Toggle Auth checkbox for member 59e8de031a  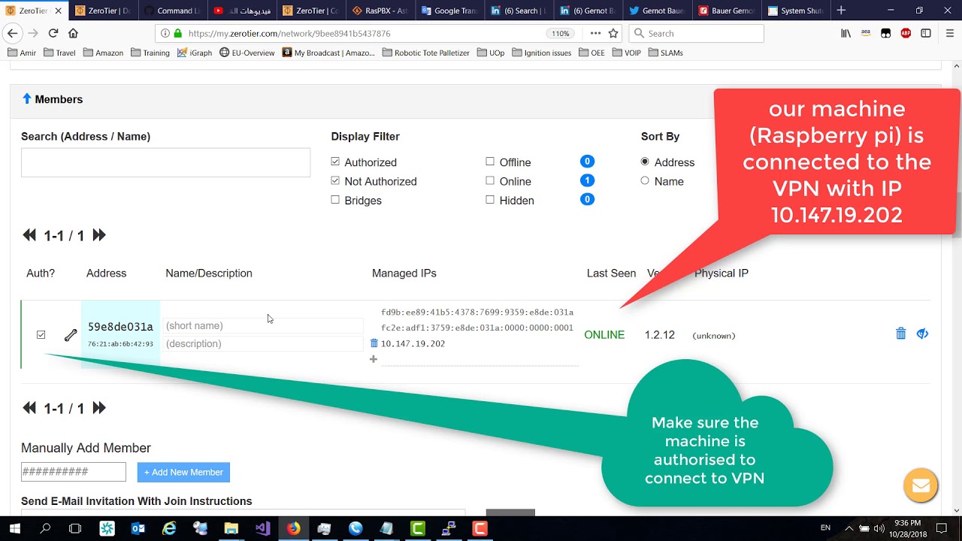point(41,334)
